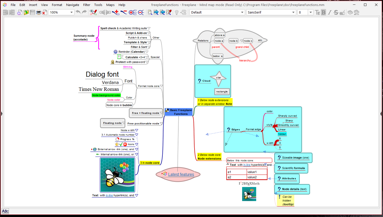Viewport: 383px width, 217px height.
Task: Open the Maps menu
Action: pyautogui.click(x=110, y=5)
